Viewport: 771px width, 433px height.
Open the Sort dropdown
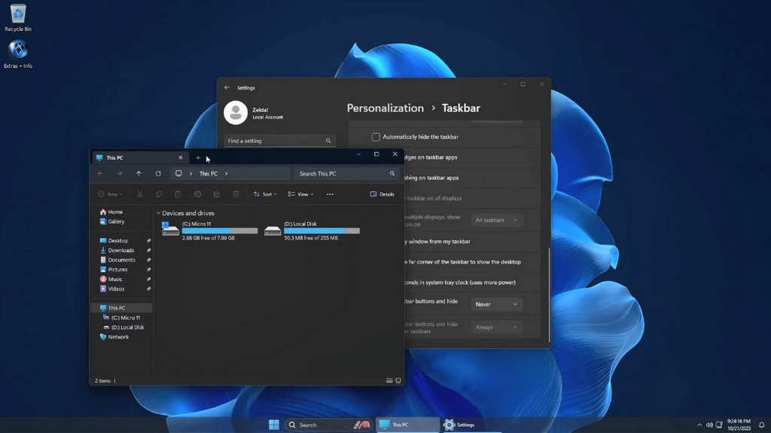click(x=265, y=194)
